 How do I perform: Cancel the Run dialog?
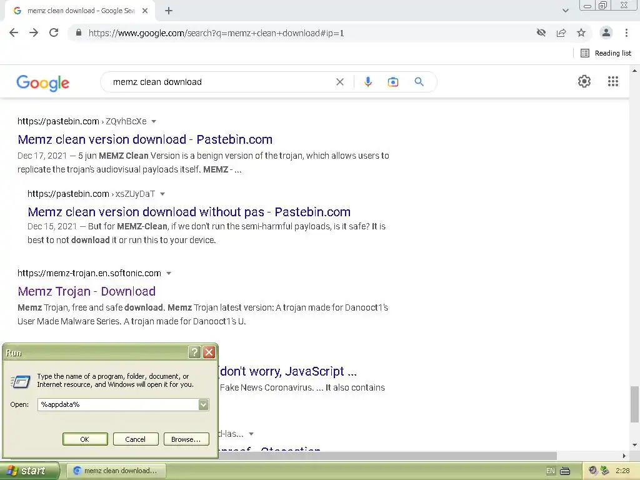point(136,439)
